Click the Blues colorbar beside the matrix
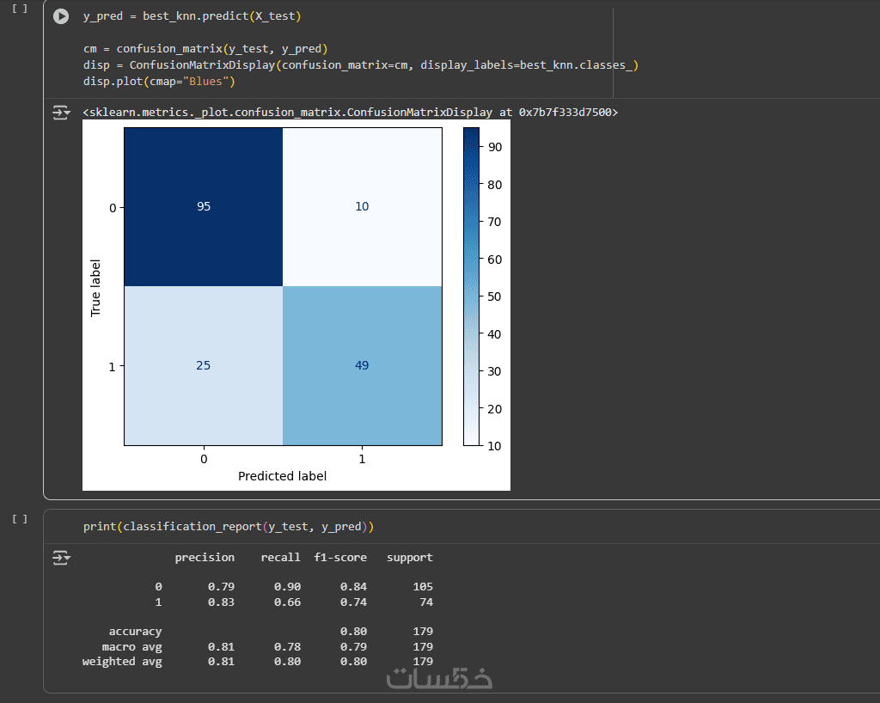This screenshot has height=703, width=880. coord(471,286)
